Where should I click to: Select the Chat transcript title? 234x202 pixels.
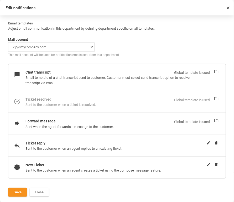(x=38, y=72)
